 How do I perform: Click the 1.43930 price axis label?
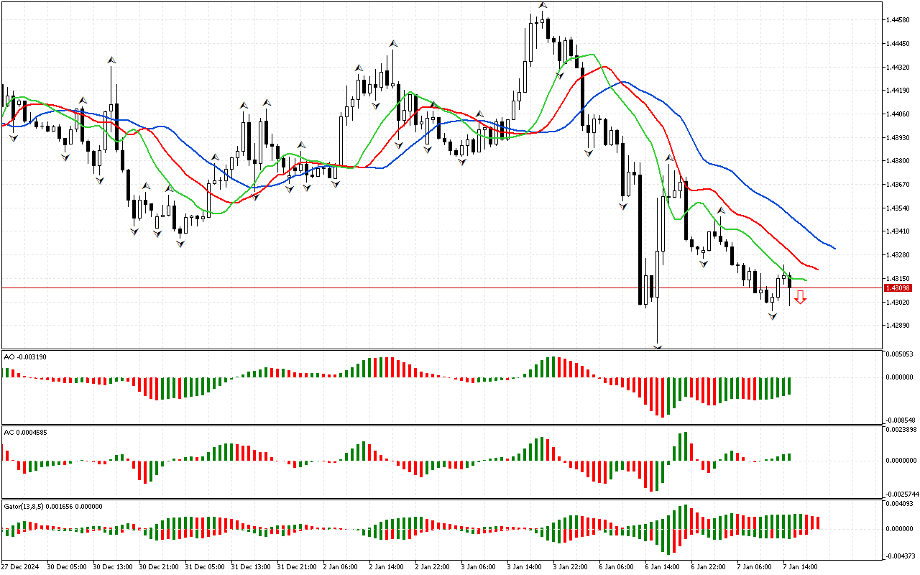pyautogui.click(x=899, y=137)
